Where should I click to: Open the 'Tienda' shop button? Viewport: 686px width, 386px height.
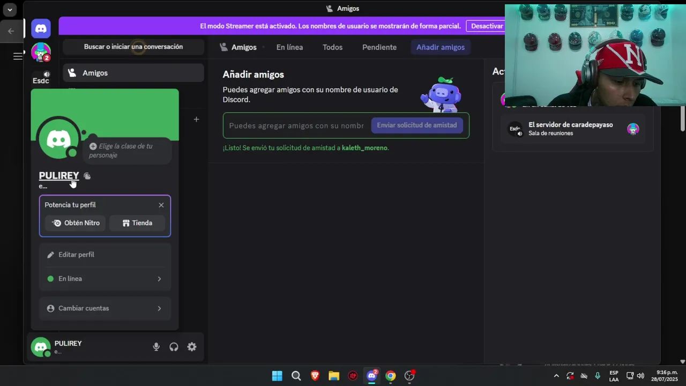click(x=137, y=223)
